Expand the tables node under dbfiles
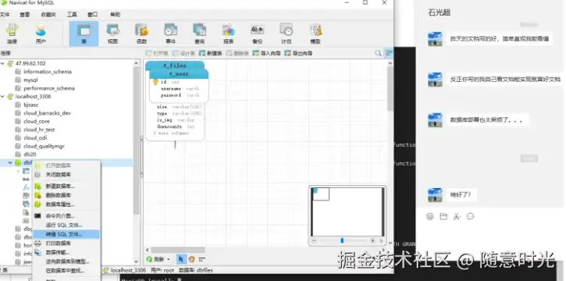Image resolution: width=566 pixels, height=281 pixels. click(18, 171)
